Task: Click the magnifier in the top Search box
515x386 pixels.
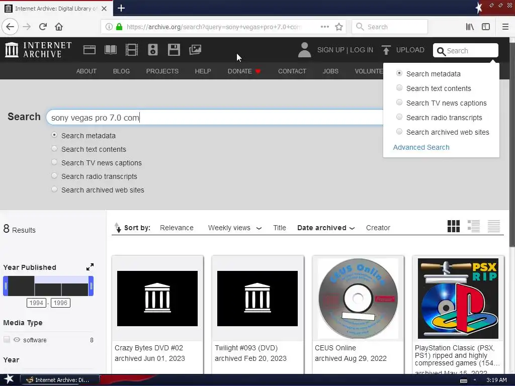Action: click(x=441, y=51)
